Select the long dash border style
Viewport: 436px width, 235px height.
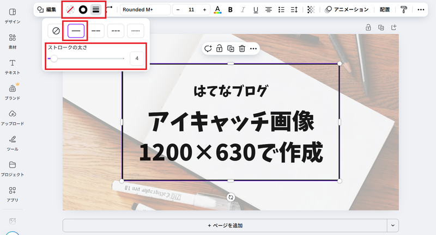[96, 30]
